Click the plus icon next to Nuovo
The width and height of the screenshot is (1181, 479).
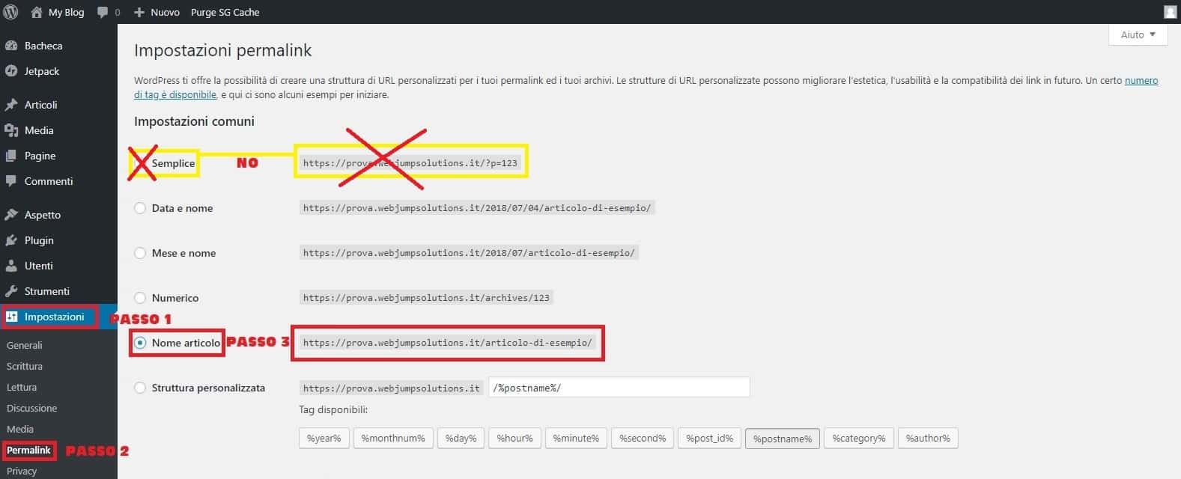point(139,12)
